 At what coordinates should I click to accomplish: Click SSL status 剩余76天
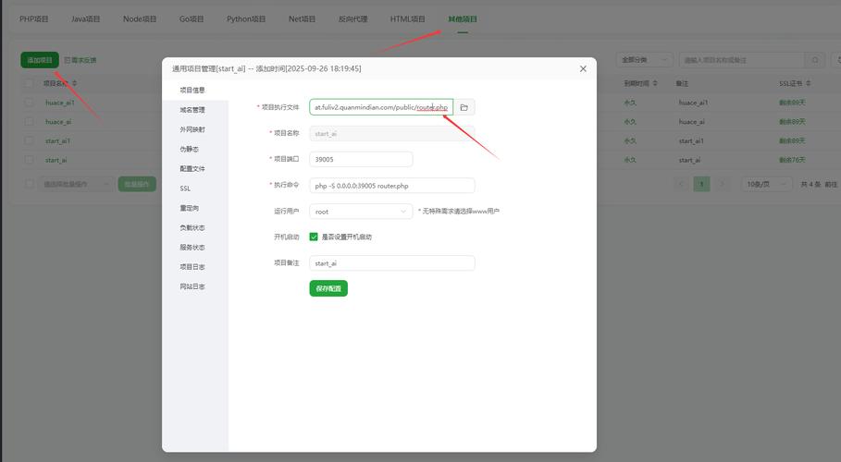pos(792,160)
